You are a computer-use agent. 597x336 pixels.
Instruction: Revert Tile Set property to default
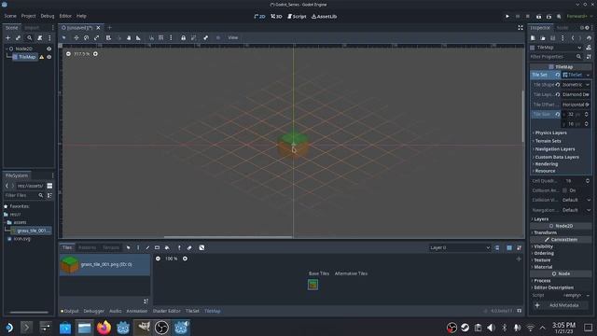(x=558, y=75)
